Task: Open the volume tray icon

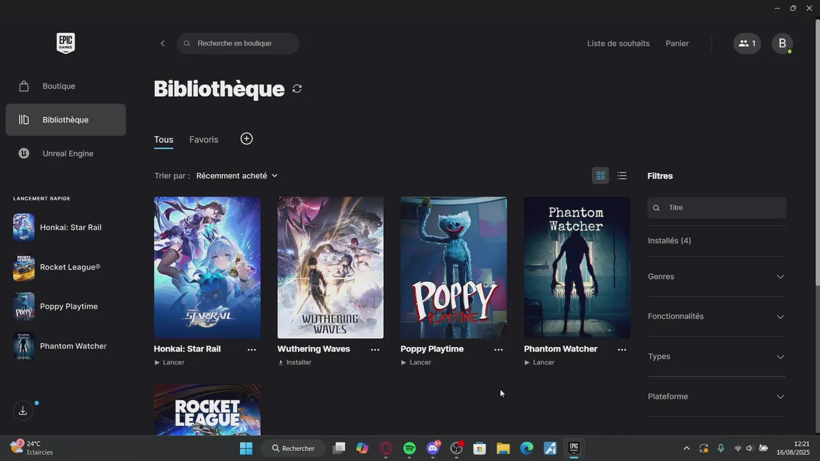Action: click(x=749, y=448)
